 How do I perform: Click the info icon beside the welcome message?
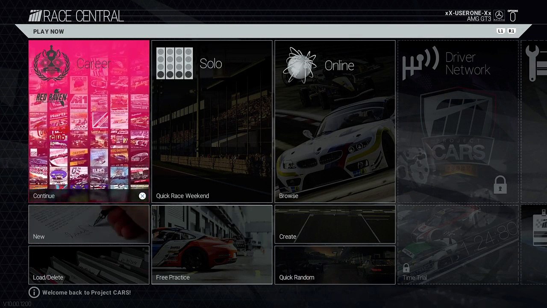(34, 293)
